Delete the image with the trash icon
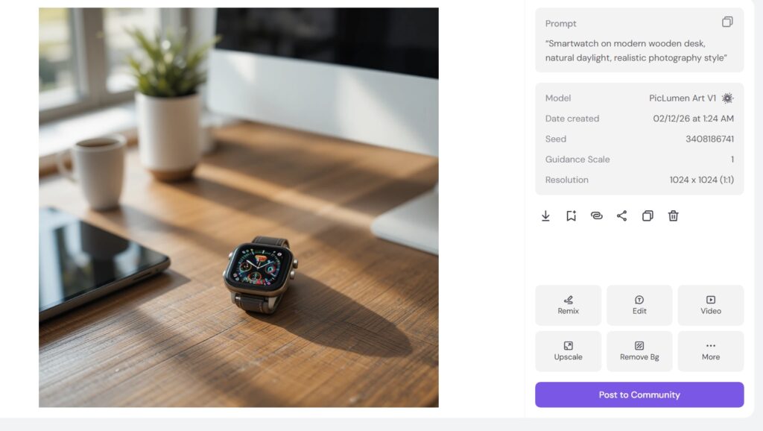This screenshot has width=763, height=431. 674,215
